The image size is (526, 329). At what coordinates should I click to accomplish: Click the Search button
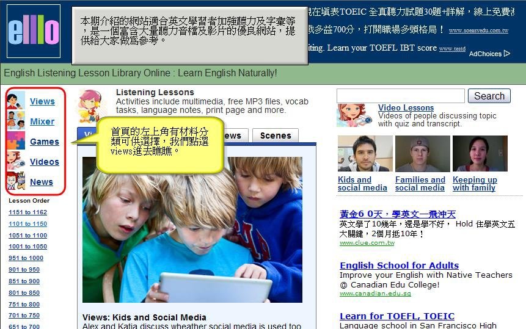coord(489,96)
